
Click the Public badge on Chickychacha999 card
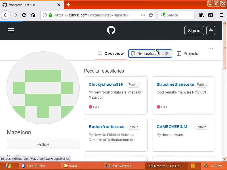point(133,84)
